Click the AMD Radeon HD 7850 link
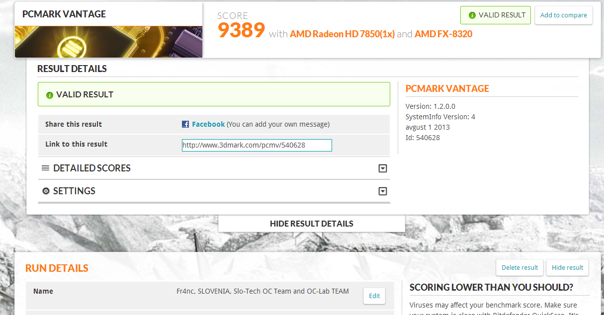Screen dimensions: 604x315 coord(342,34)
